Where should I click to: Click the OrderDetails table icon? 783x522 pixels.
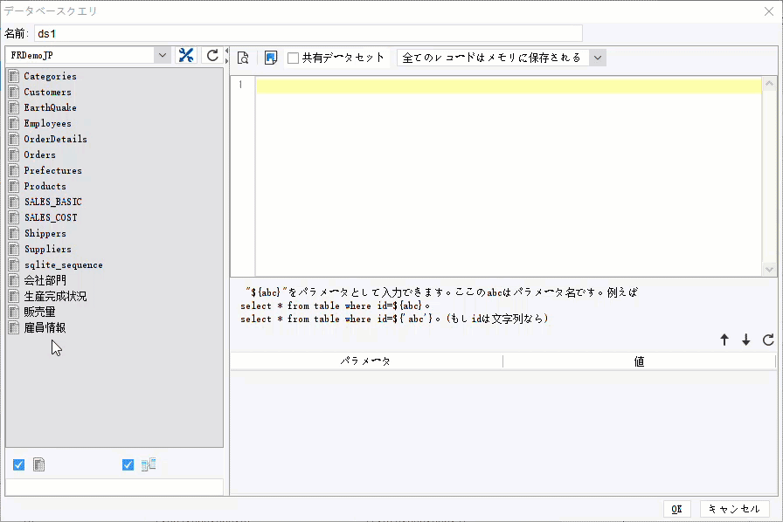(x=14, y=140)
